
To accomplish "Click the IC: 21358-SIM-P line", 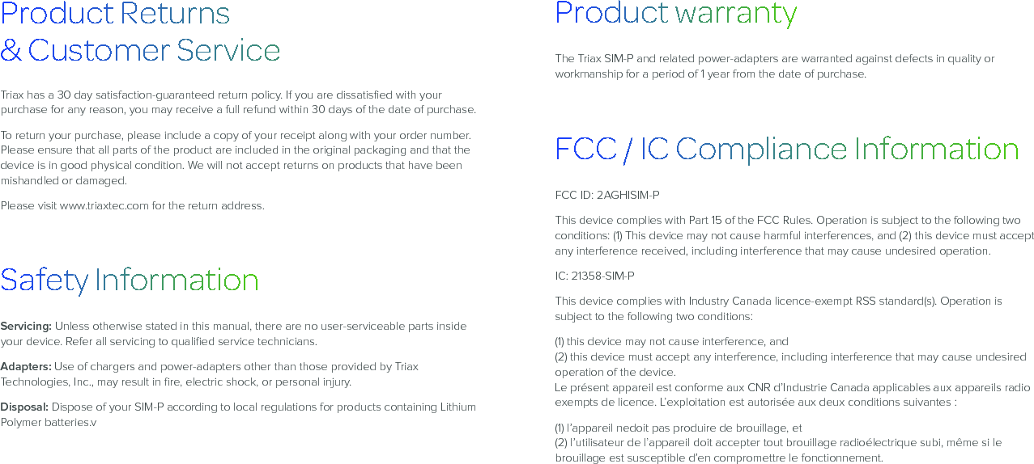I will tap(594, 276).
